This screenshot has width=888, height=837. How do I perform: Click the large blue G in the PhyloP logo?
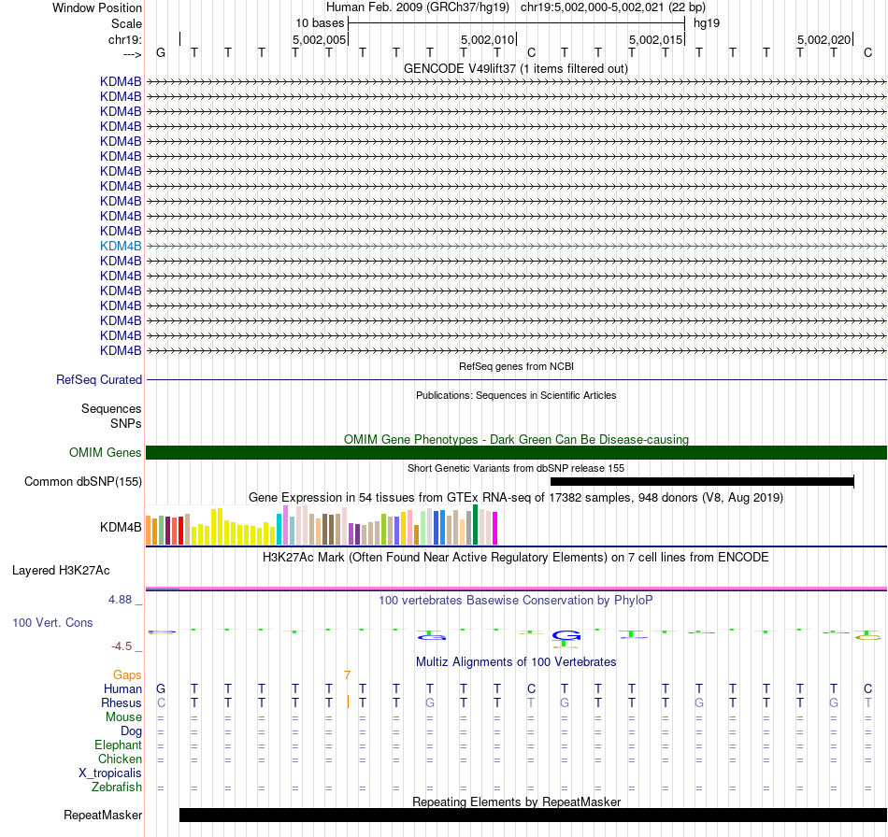tap(566, 635)
